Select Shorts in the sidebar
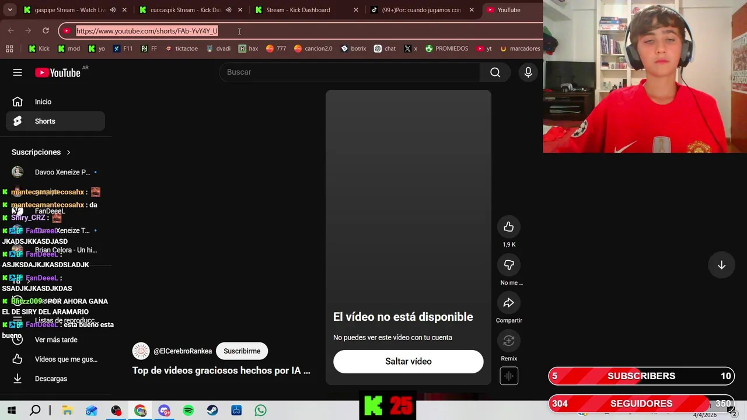 coord(55,121)
